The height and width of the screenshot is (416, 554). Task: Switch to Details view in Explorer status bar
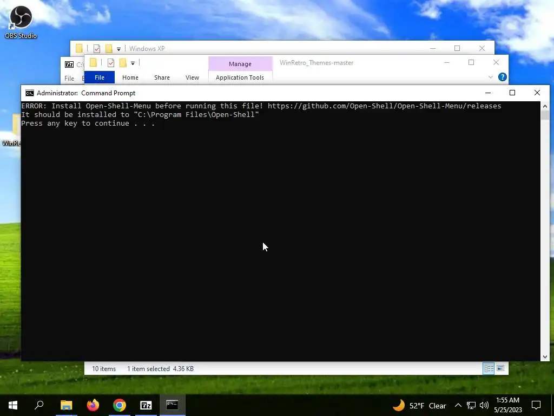coord(489,368)
